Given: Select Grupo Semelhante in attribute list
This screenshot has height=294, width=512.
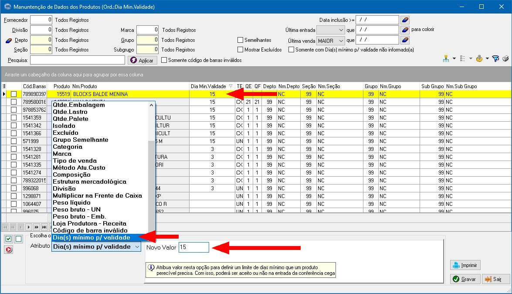Looking at the screenshot, I should tap(81, 140).
